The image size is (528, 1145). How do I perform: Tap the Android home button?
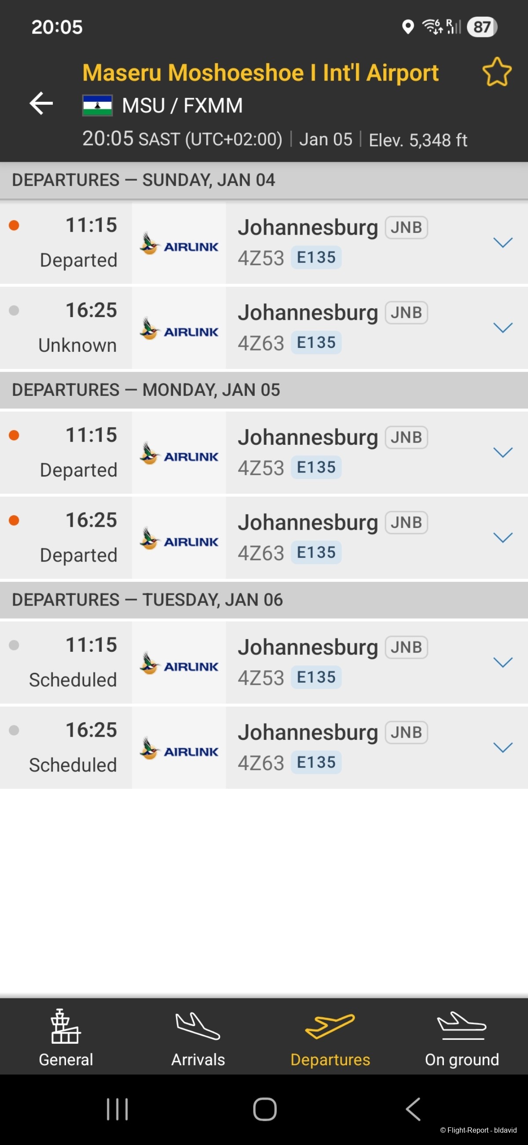pos(265,1109)
